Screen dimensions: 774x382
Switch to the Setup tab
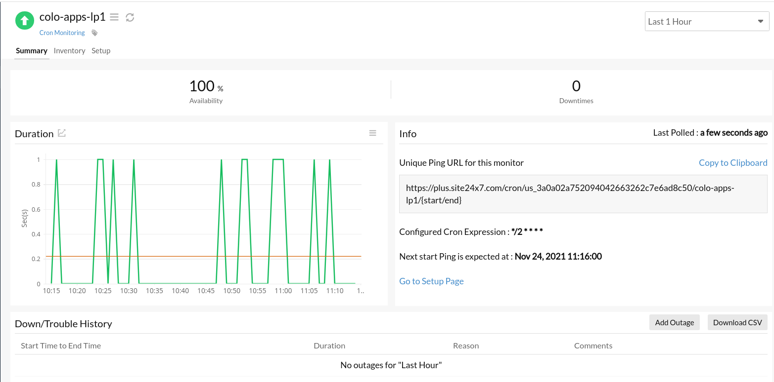point(101,50)
